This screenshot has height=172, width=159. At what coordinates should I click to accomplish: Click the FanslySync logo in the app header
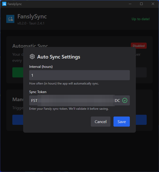click(10, 19)
